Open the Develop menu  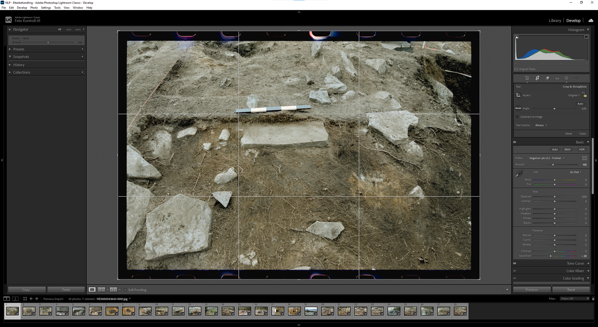22,8
